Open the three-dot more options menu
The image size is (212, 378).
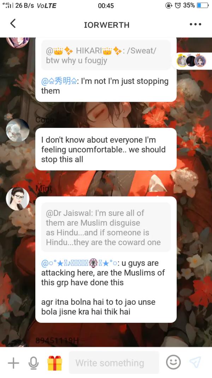tap(195, 24)
